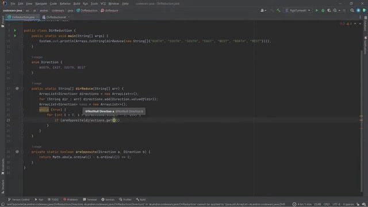
Task: Open editor tabs more options kebab
Action: click(x=360, y=17)
